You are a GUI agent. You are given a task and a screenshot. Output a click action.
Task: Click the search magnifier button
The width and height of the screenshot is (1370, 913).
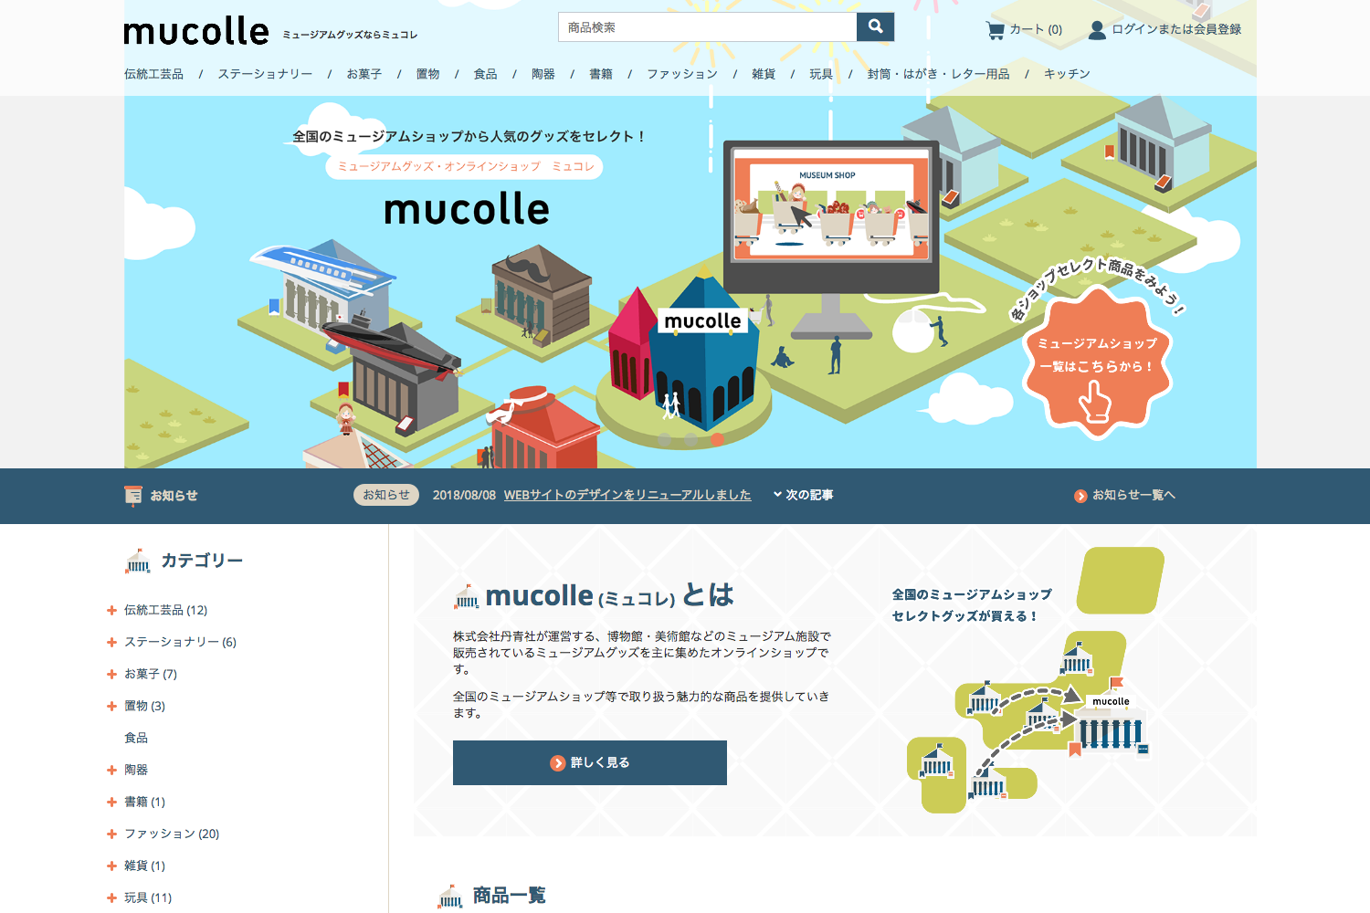pyautogui.click(x=875, y=27)
